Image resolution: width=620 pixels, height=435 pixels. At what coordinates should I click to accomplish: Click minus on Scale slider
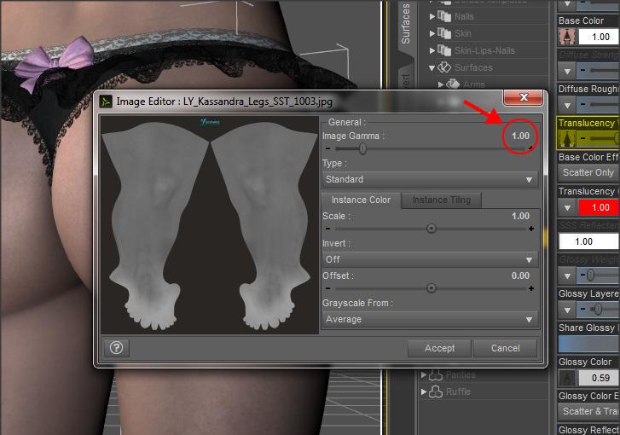click(x=327, y=229)
